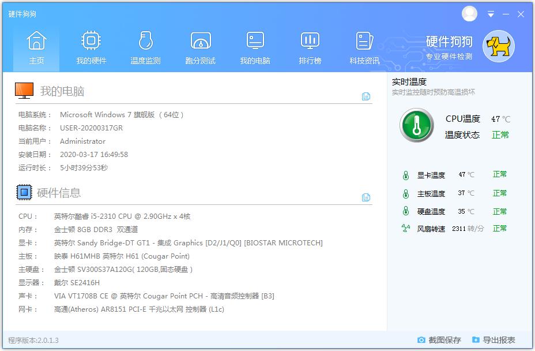Screen dimensions: 535x351
Task: Go to 主页 home icon
Action: pyautogui.click(x=36, y=41)
